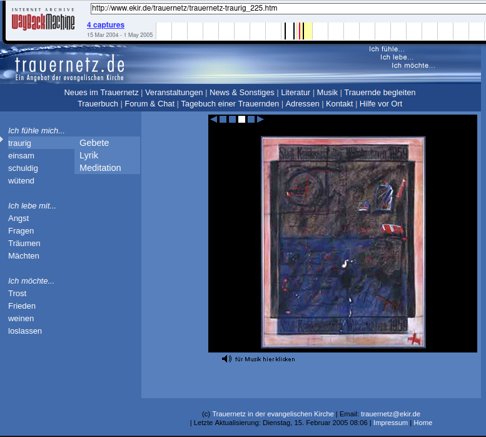Open Musik menu item
486x437 pixels.
pos(327,93)
